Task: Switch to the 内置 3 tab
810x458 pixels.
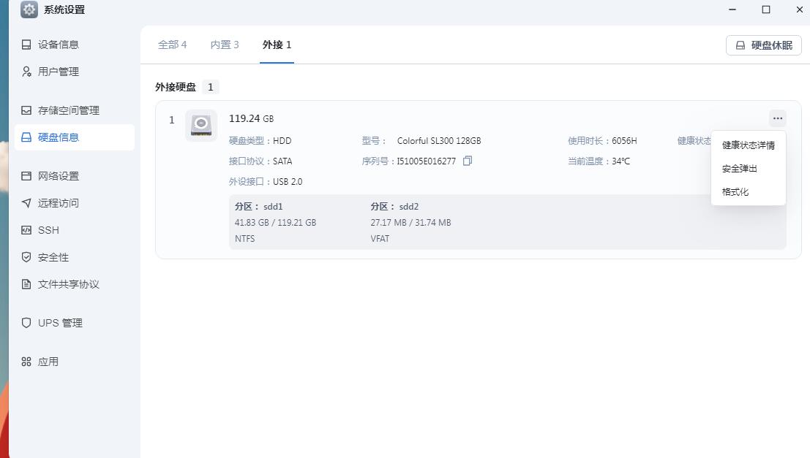Action: 225,45
